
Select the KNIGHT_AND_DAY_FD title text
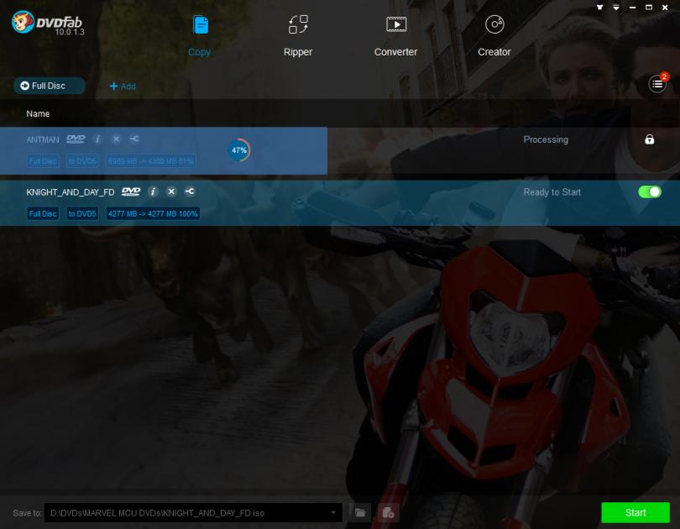[71, 192]
